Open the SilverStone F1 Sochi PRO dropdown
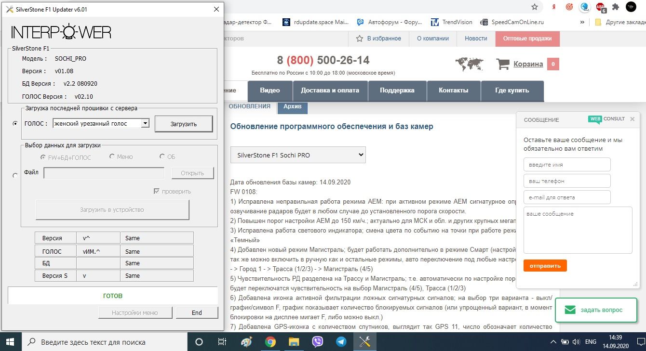The width and height of the screenshot is (646, 351). pyautogui.click(x=298, y=155)
